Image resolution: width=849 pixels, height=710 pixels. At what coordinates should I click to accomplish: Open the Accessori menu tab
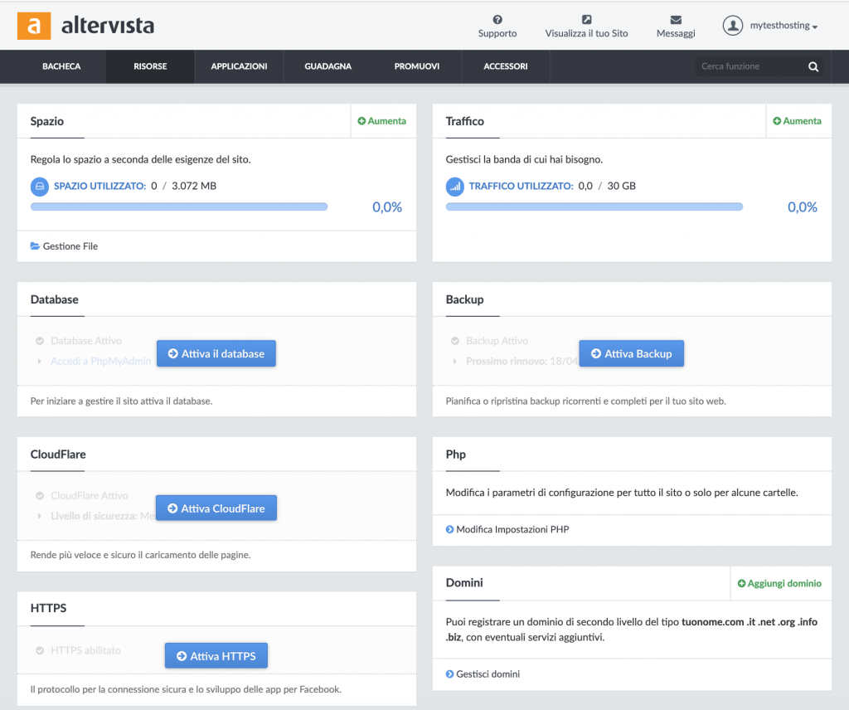tap(505, 66)
